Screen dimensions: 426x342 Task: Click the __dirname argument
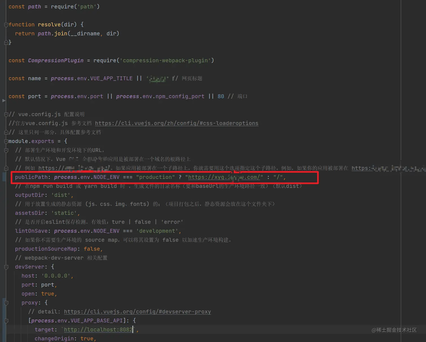pos(85,33)
